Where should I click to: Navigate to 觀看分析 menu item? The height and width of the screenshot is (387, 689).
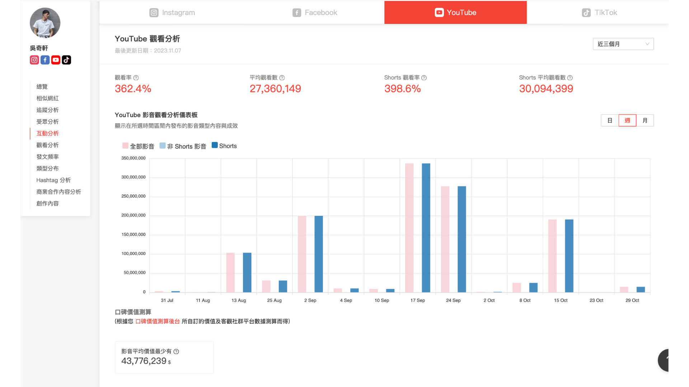[47, 145]
